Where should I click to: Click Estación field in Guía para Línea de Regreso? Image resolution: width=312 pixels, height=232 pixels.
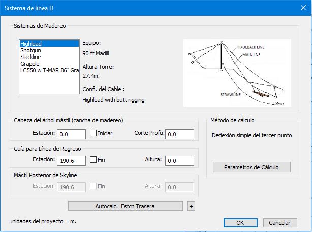[71, 161]
